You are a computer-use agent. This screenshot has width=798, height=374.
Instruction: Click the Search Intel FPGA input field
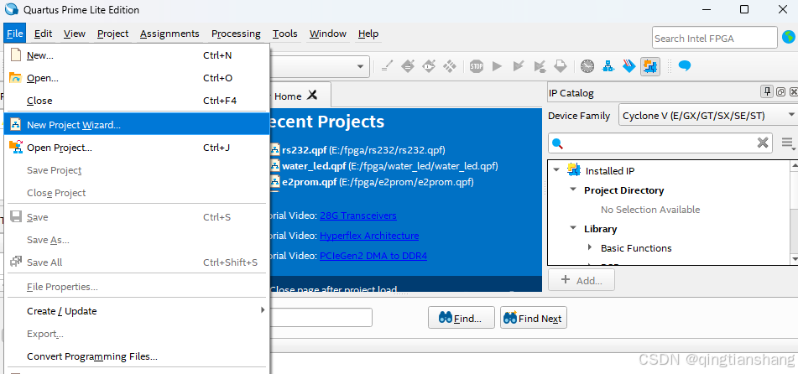coord(715,38)
